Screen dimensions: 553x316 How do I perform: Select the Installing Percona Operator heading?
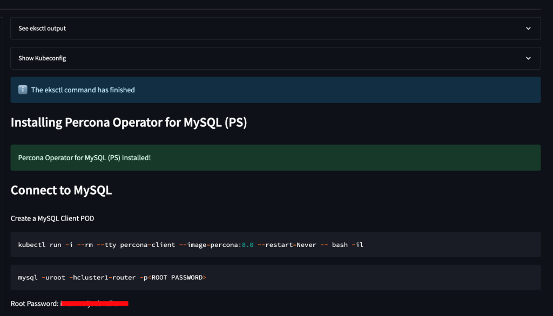coord(129,122)
